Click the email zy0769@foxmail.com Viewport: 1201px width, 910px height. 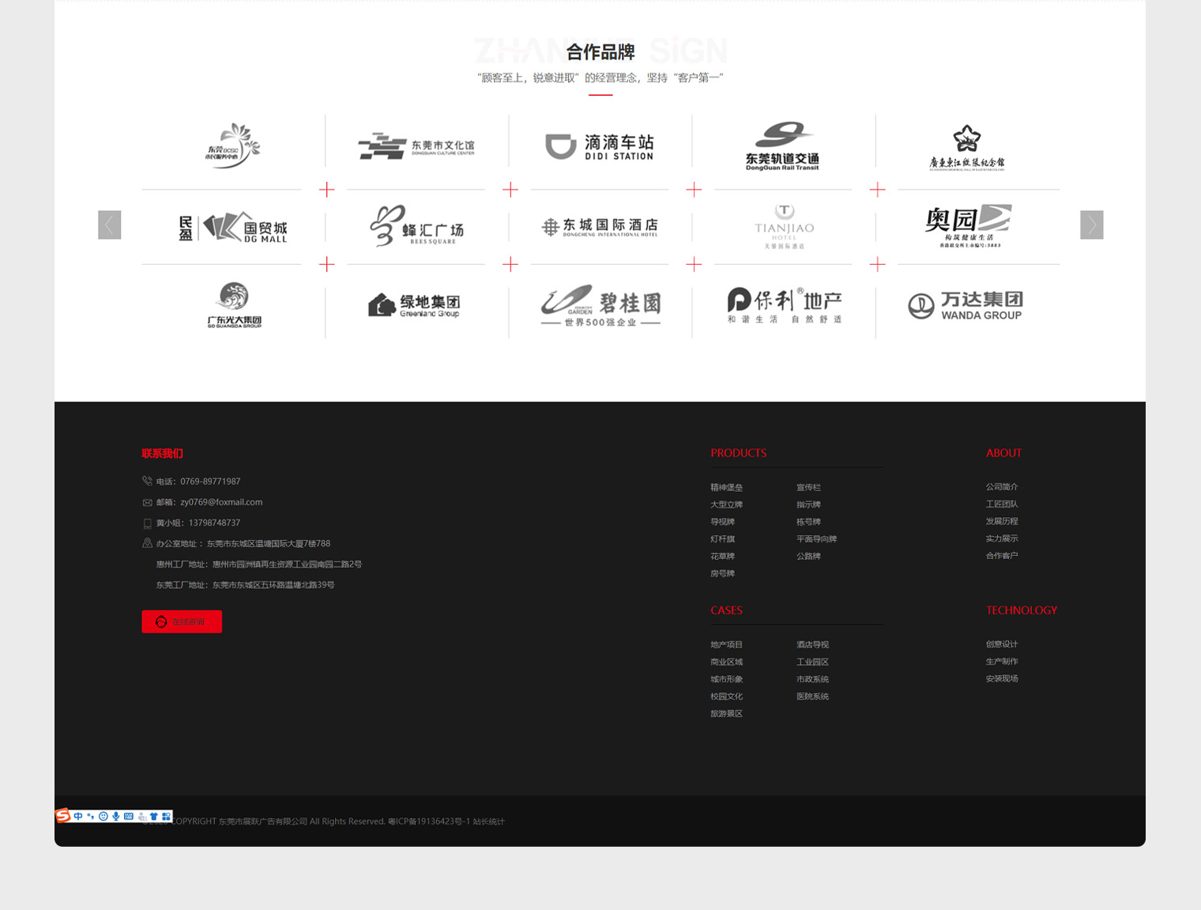pos(221,502)
